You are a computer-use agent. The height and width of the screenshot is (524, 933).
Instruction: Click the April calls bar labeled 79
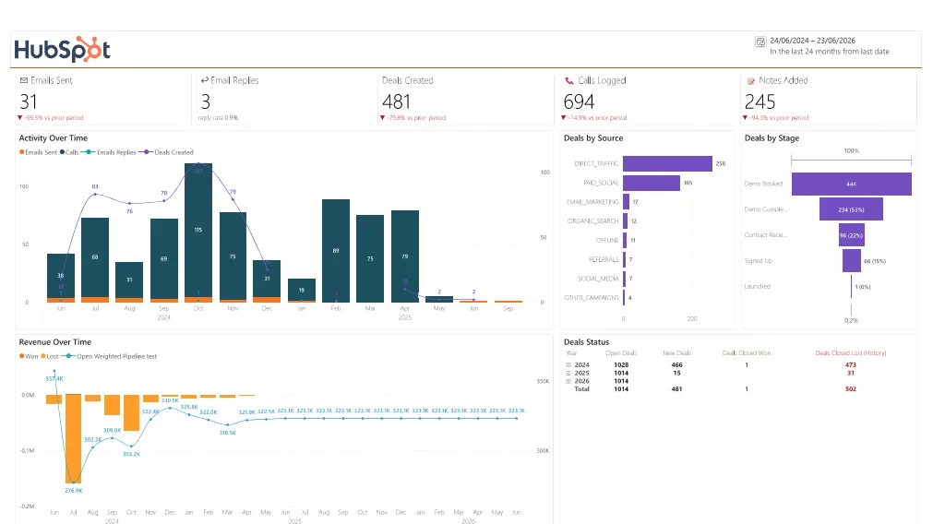pos(405,256)
